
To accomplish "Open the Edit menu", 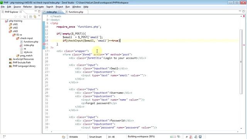I will tap(9, 7).
